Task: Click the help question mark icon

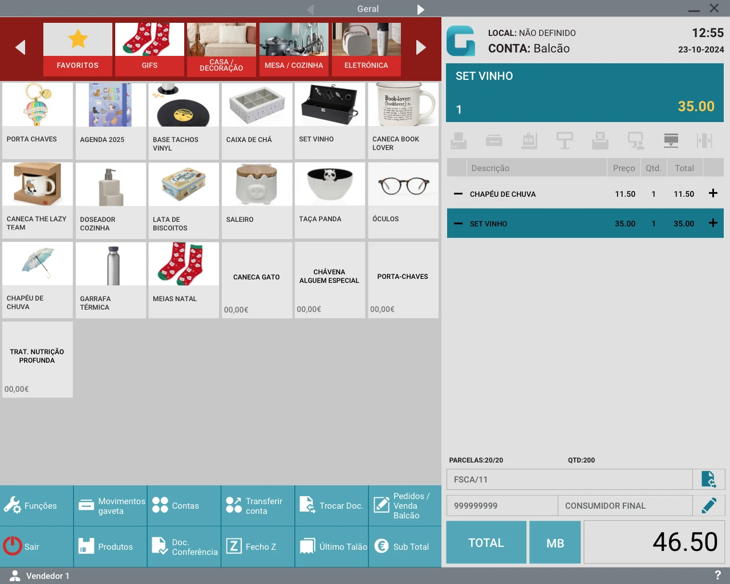Action: (717, 575)
